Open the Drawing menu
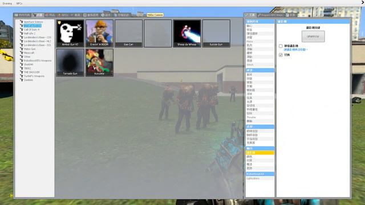Screen dimensions: 365x205 (x=7, y=3)
